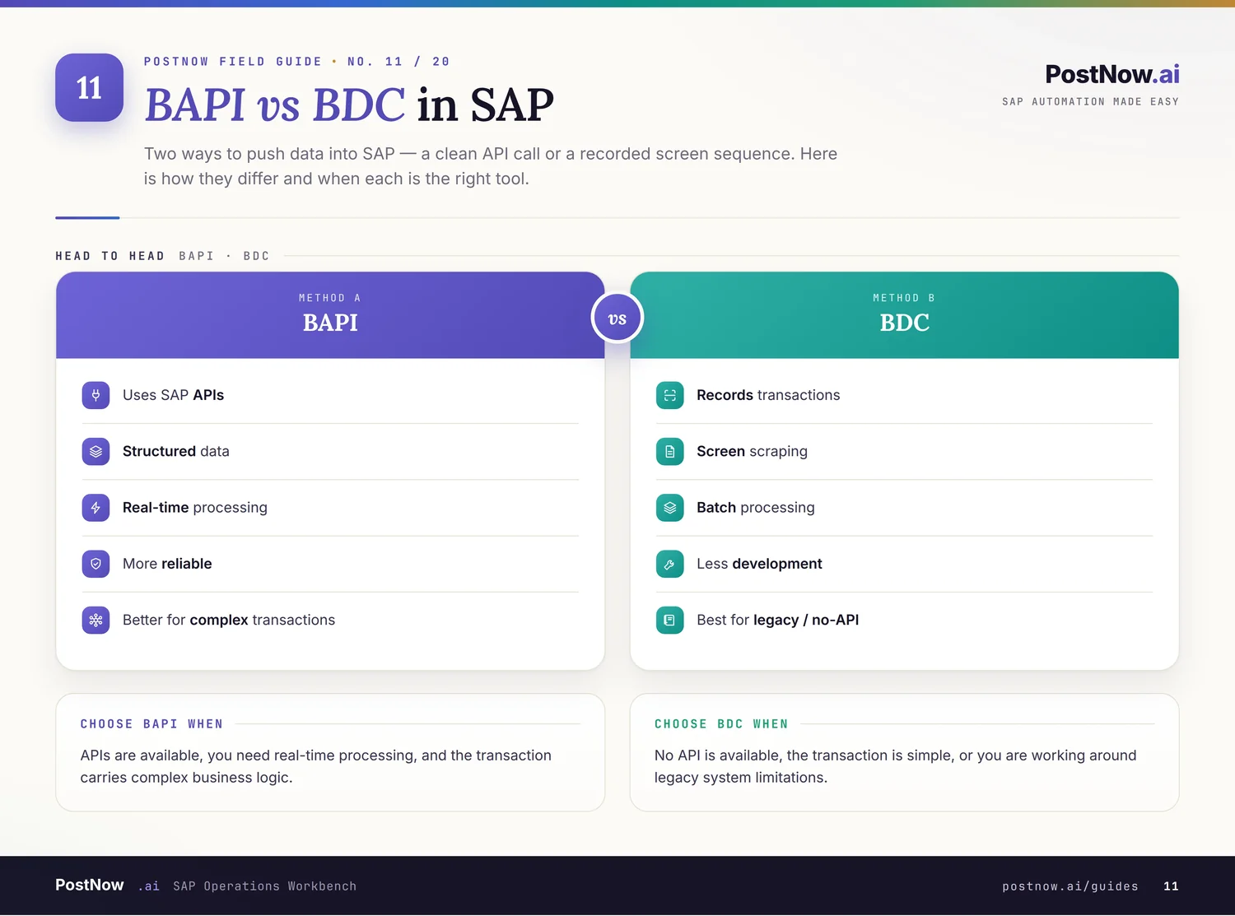Viewport: 1235px width, 916px height.
Task: Click the subtitle starting 'Two ways to push data'
Action: [491, 166]
